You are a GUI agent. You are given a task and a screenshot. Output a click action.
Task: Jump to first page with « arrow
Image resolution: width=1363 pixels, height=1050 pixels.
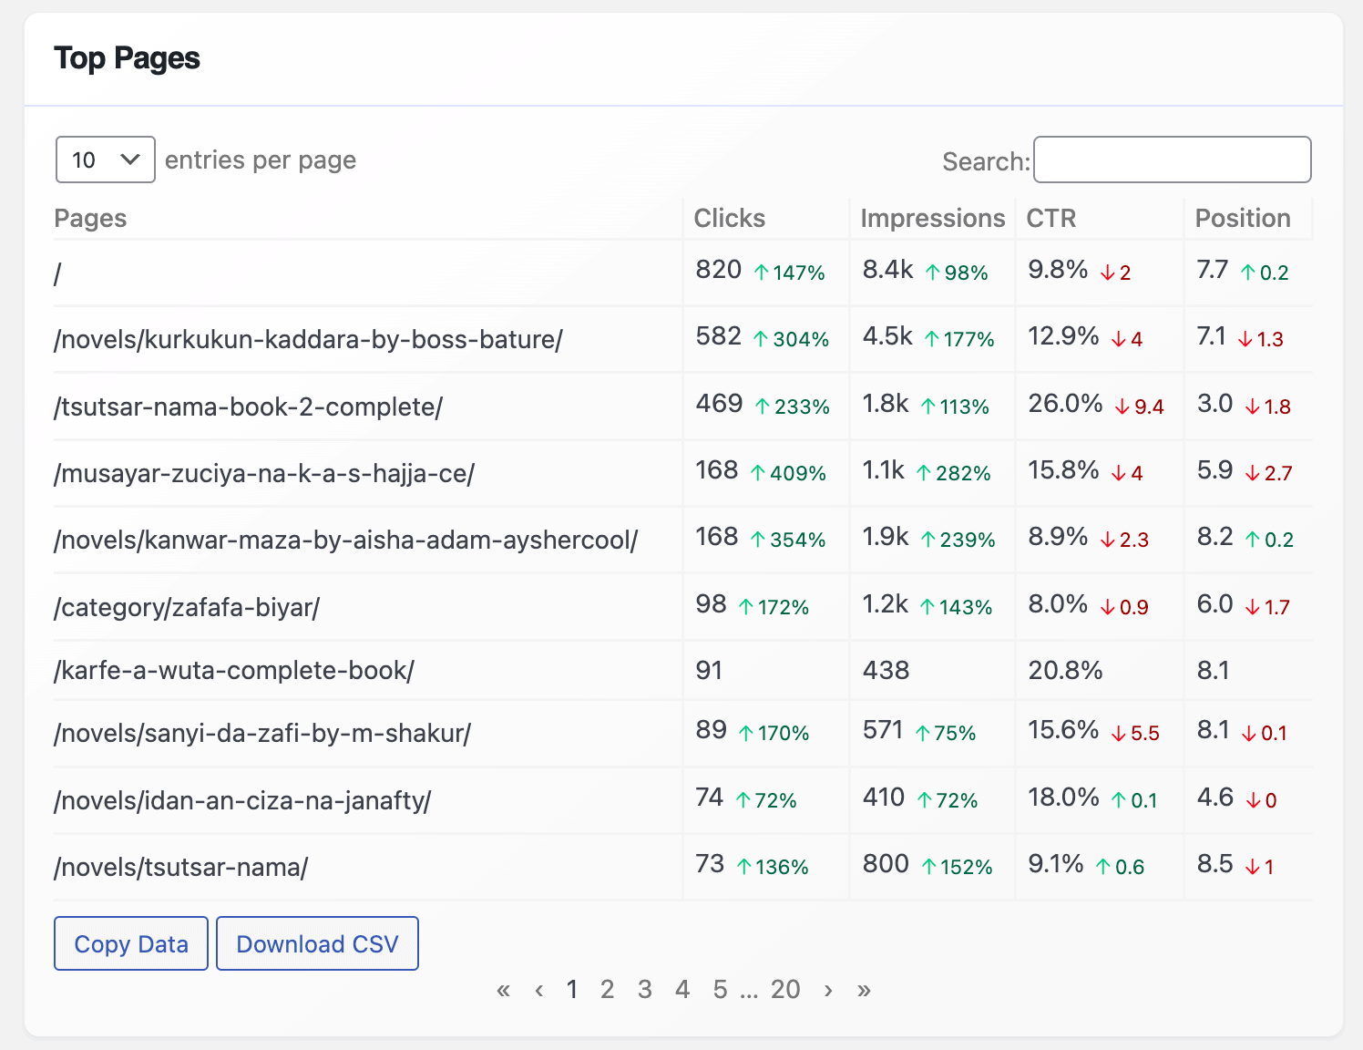[x=503, y=990]
